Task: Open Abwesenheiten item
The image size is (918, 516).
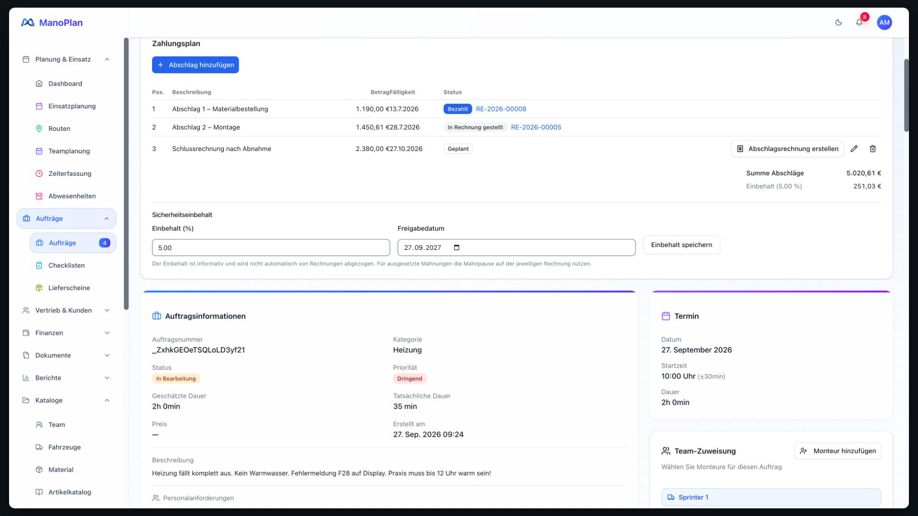Action: tap(73, 196)
